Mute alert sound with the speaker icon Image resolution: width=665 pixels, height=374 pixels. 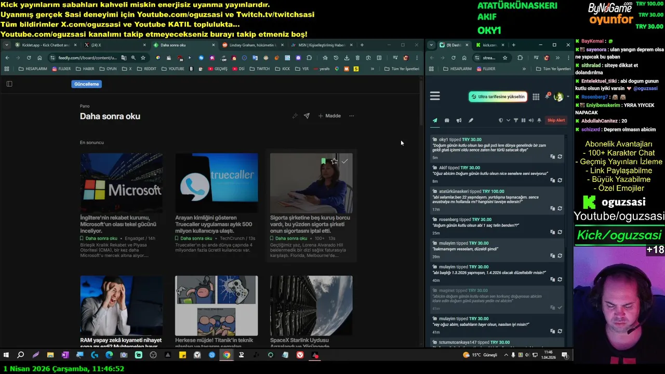point(531,121)
